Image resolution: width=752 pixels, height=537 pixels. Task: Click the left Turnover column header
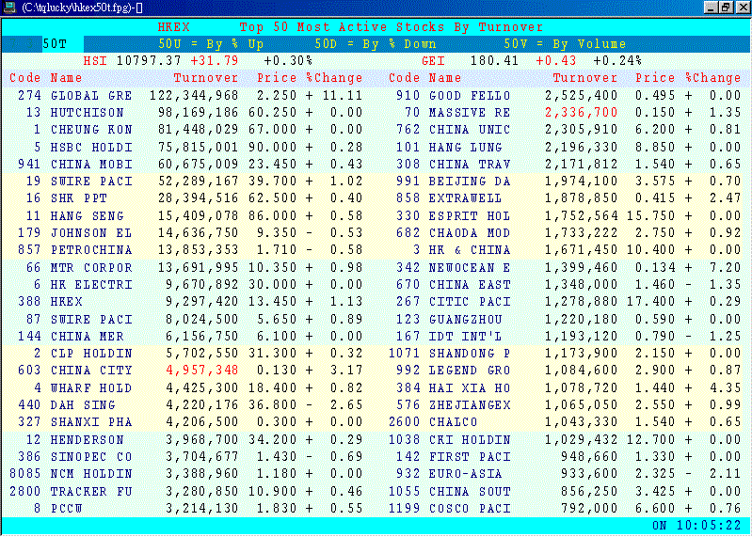click(206, 78)
